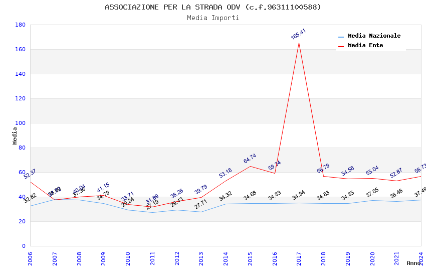Click the 180 y-axis tick label
The image size is (426, 276).
tap(21, 25)
